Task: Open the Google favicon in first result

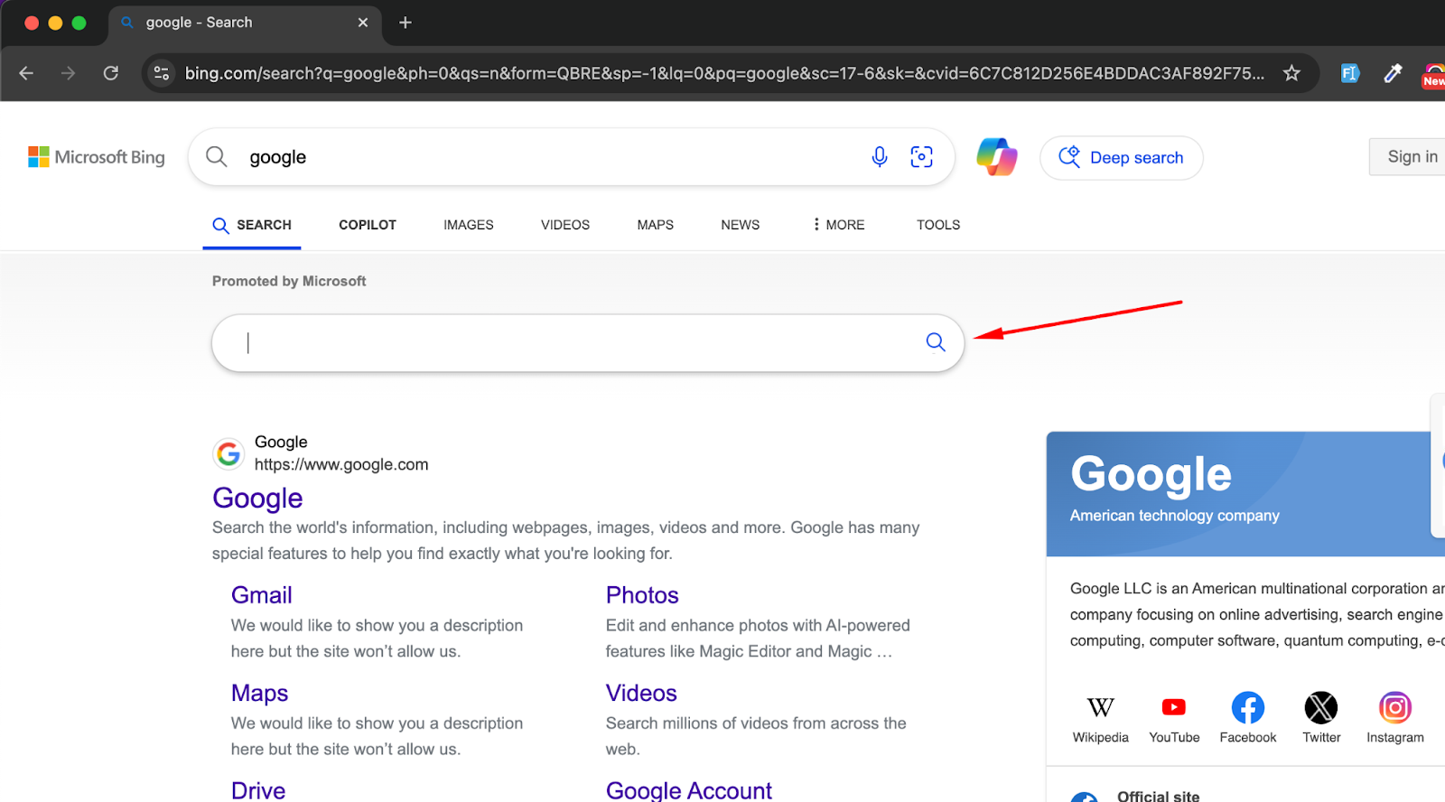Action: (228, 453)
